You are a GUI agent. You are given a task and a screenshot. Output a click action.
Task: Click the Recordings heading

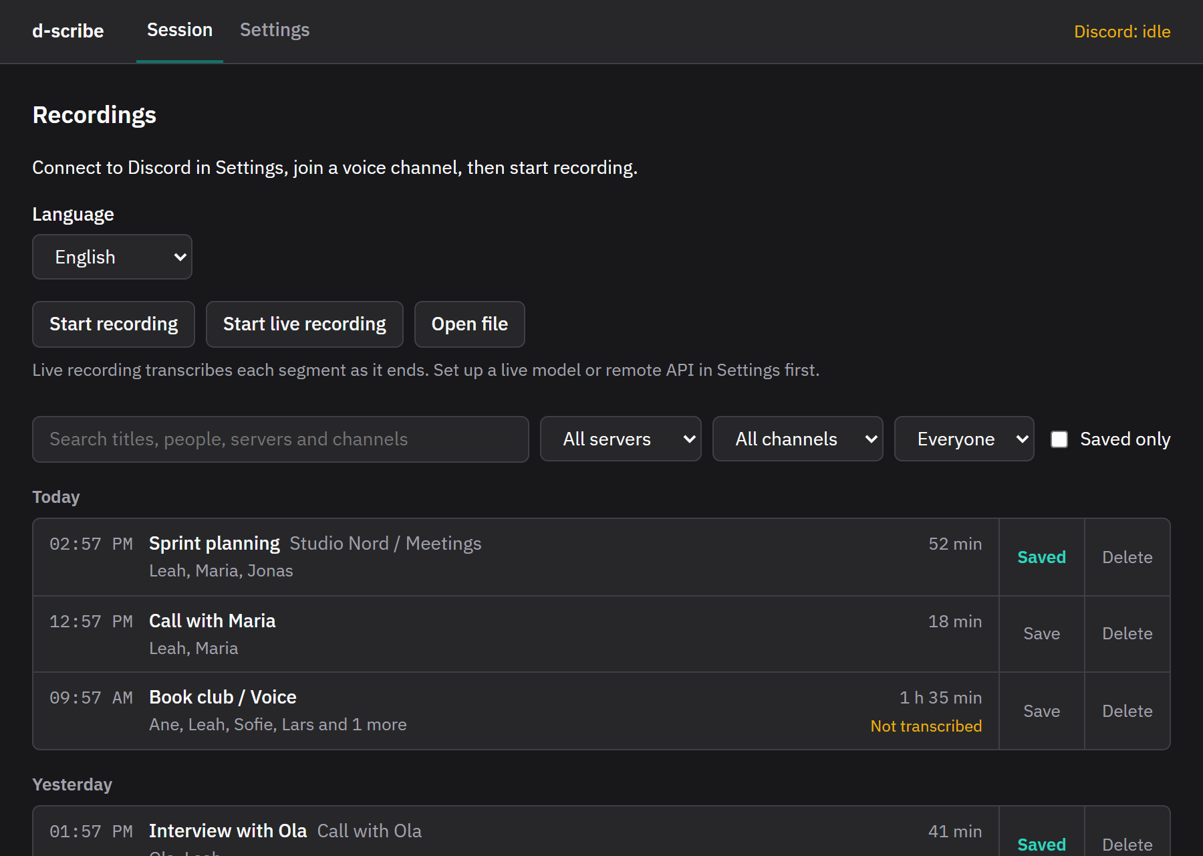coord(94,115)
